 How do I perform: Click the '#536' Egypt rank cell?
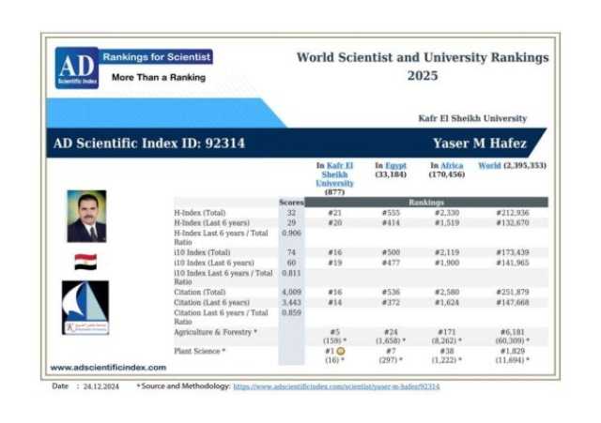tap(391, 292)
